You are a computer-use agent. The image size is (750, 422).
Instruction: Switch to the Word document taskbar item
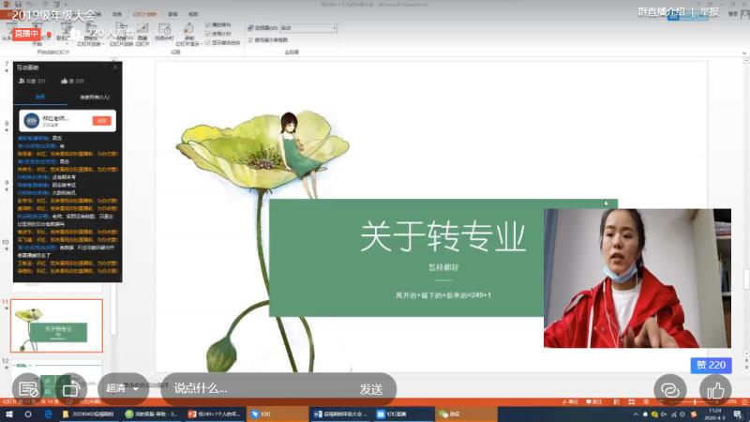340,414
